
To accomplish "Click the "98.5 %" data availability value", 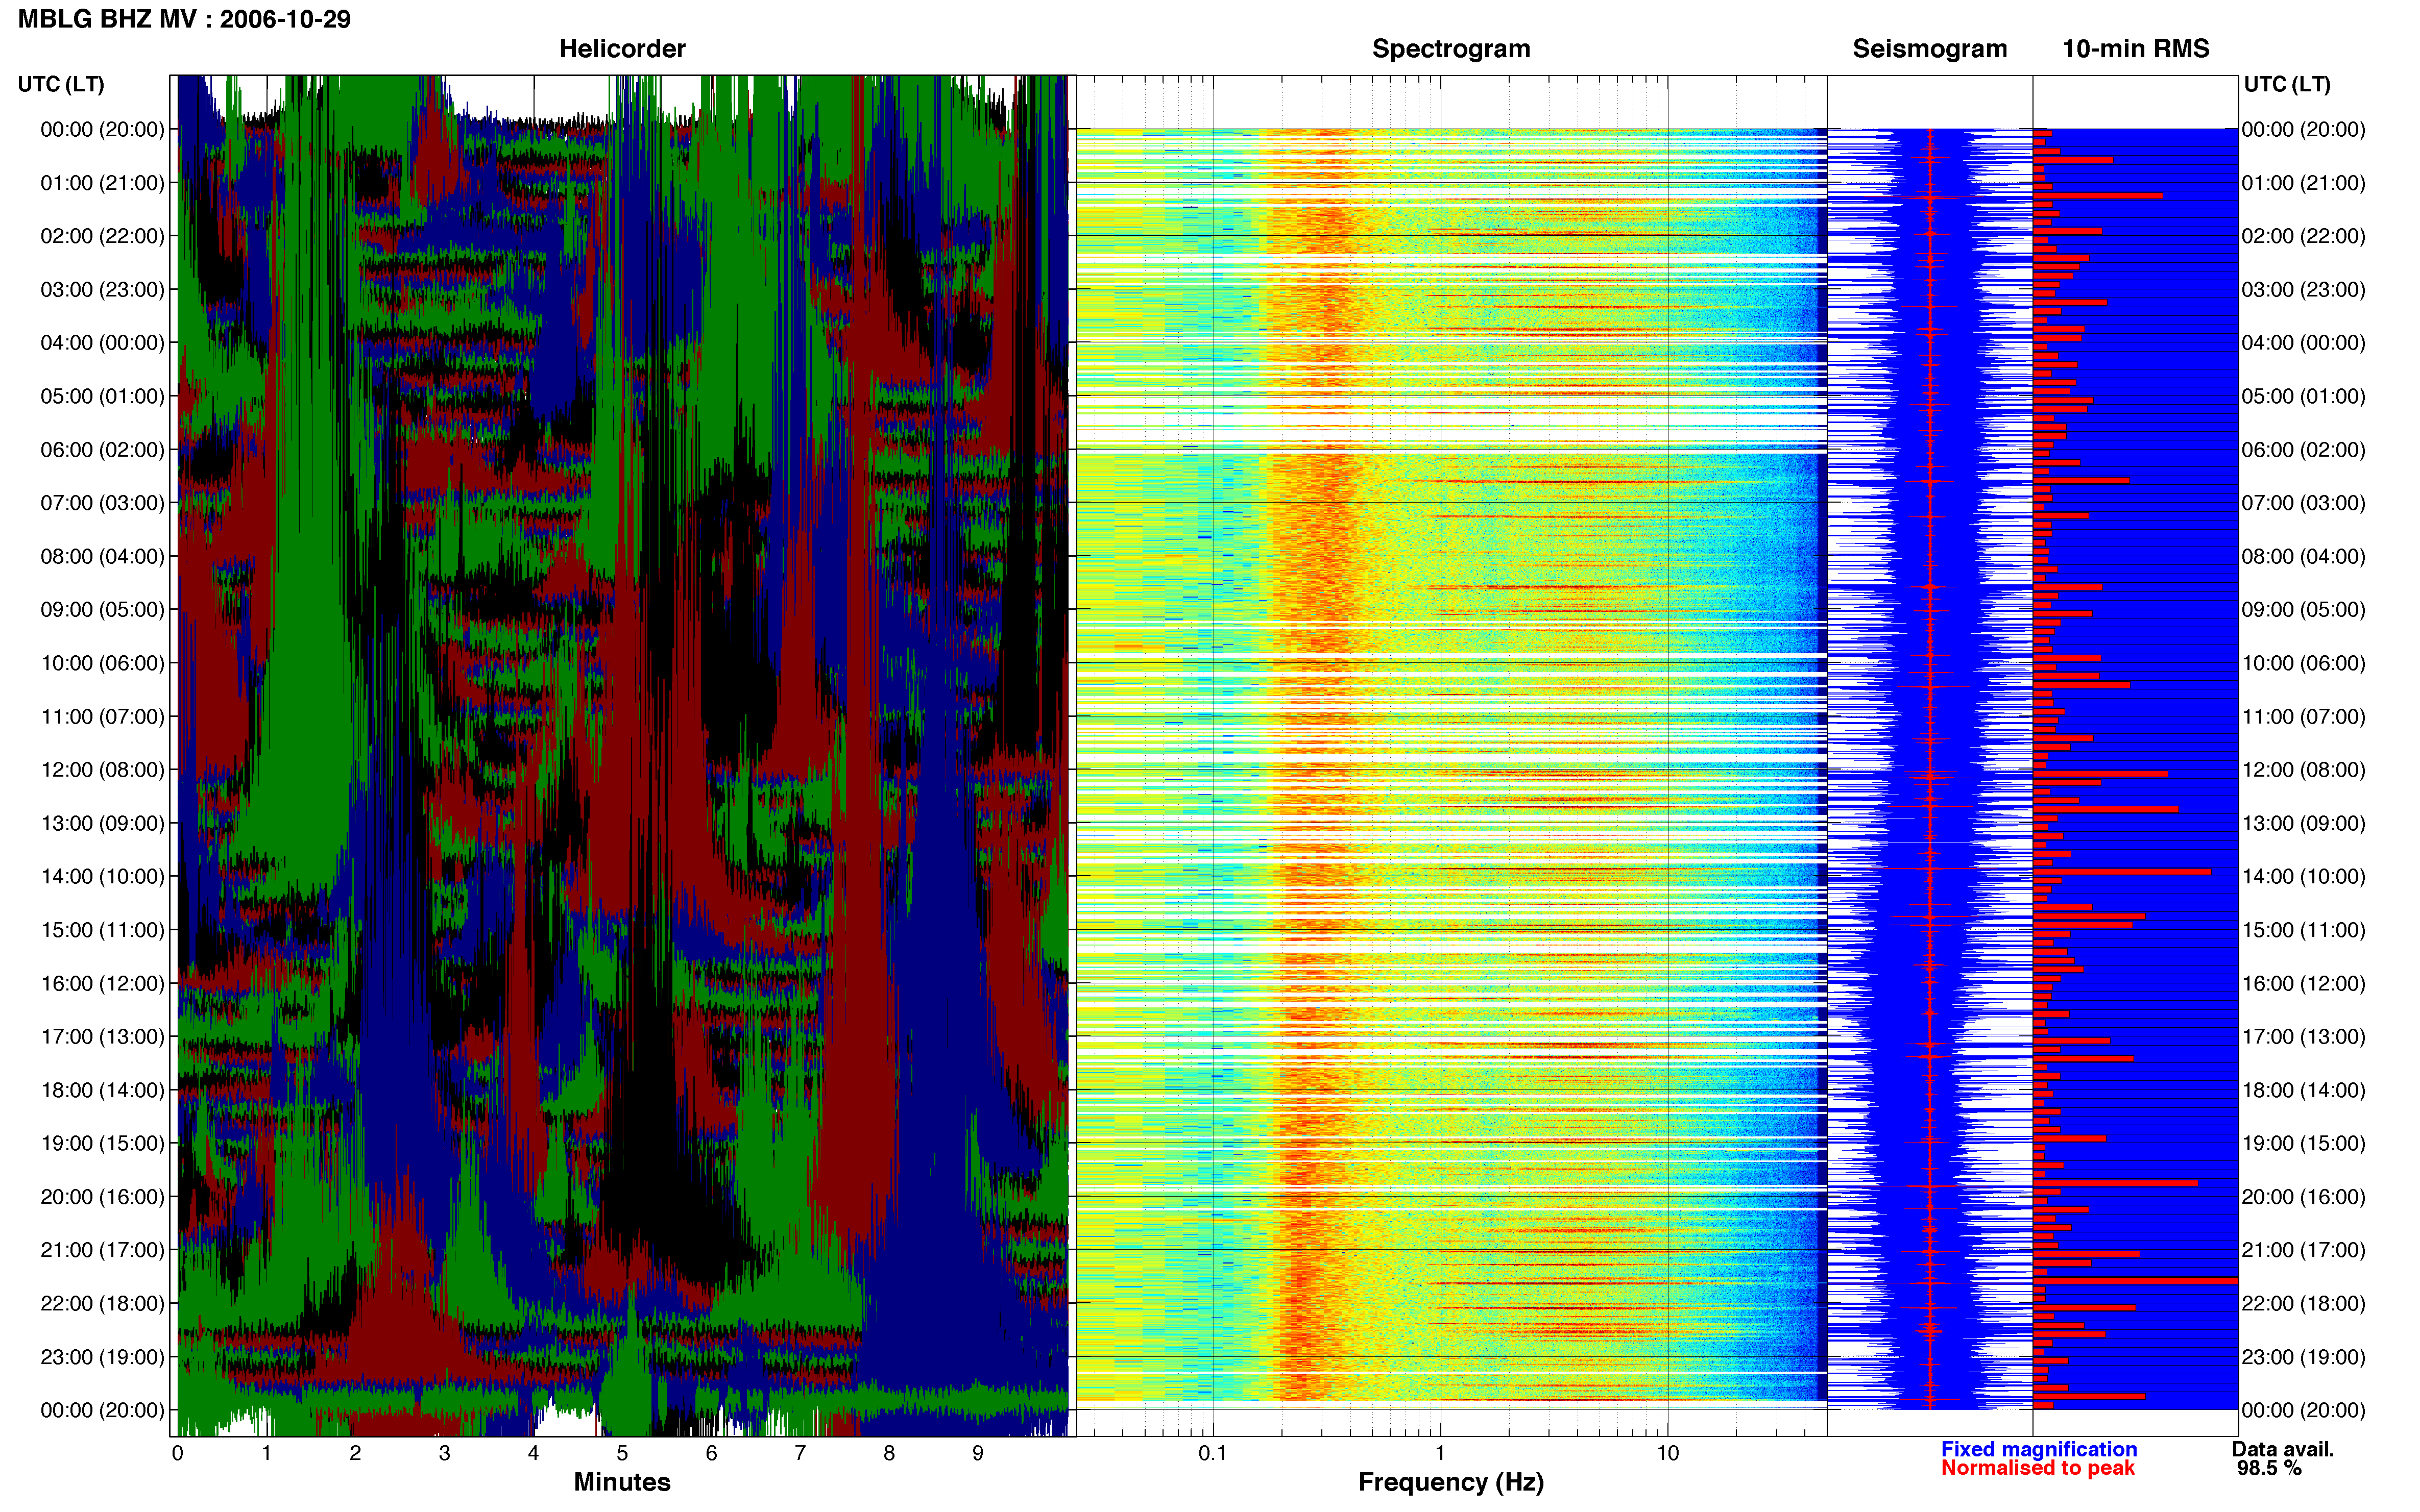I will [2270, 1468].
